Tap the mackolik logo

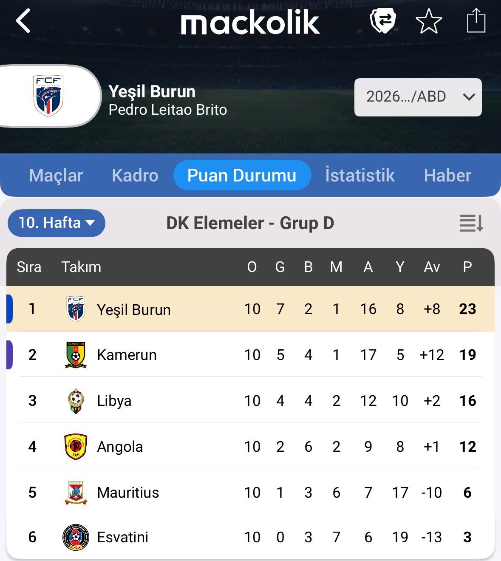[250, 23]
